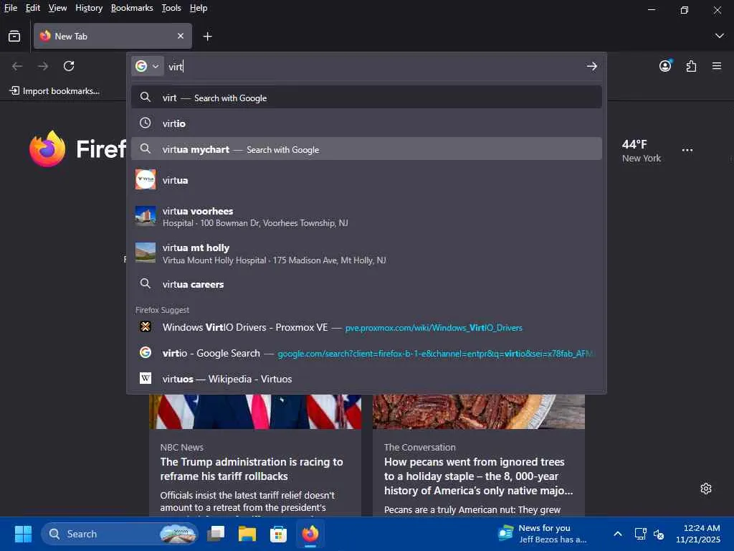Select the New Tab tab

(113, 36)
